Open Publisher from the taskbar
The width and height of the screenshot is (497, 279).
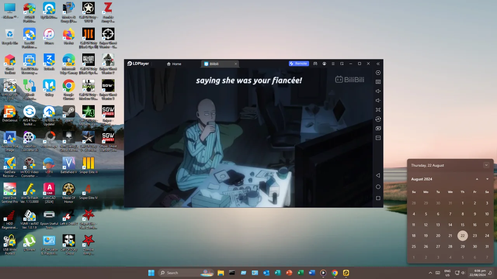(278, 273)
